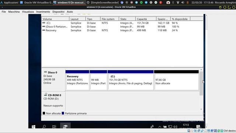Switch to Oracle VM VirtualBox G... window button

coord(36,3)
